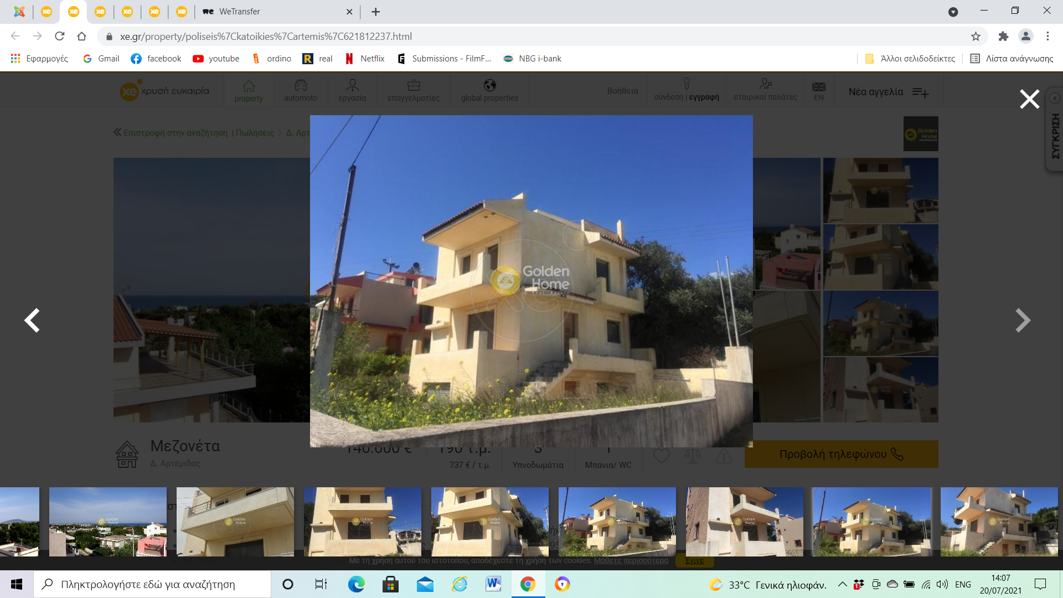Open Microsoft Word from taskbar
Viewport: 1063px width, 598px height.
tap(493, 584)
